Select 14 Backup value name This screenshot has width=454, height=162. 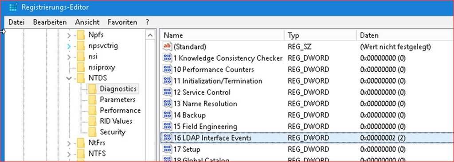pyautogui.click(x=189, y=115)
